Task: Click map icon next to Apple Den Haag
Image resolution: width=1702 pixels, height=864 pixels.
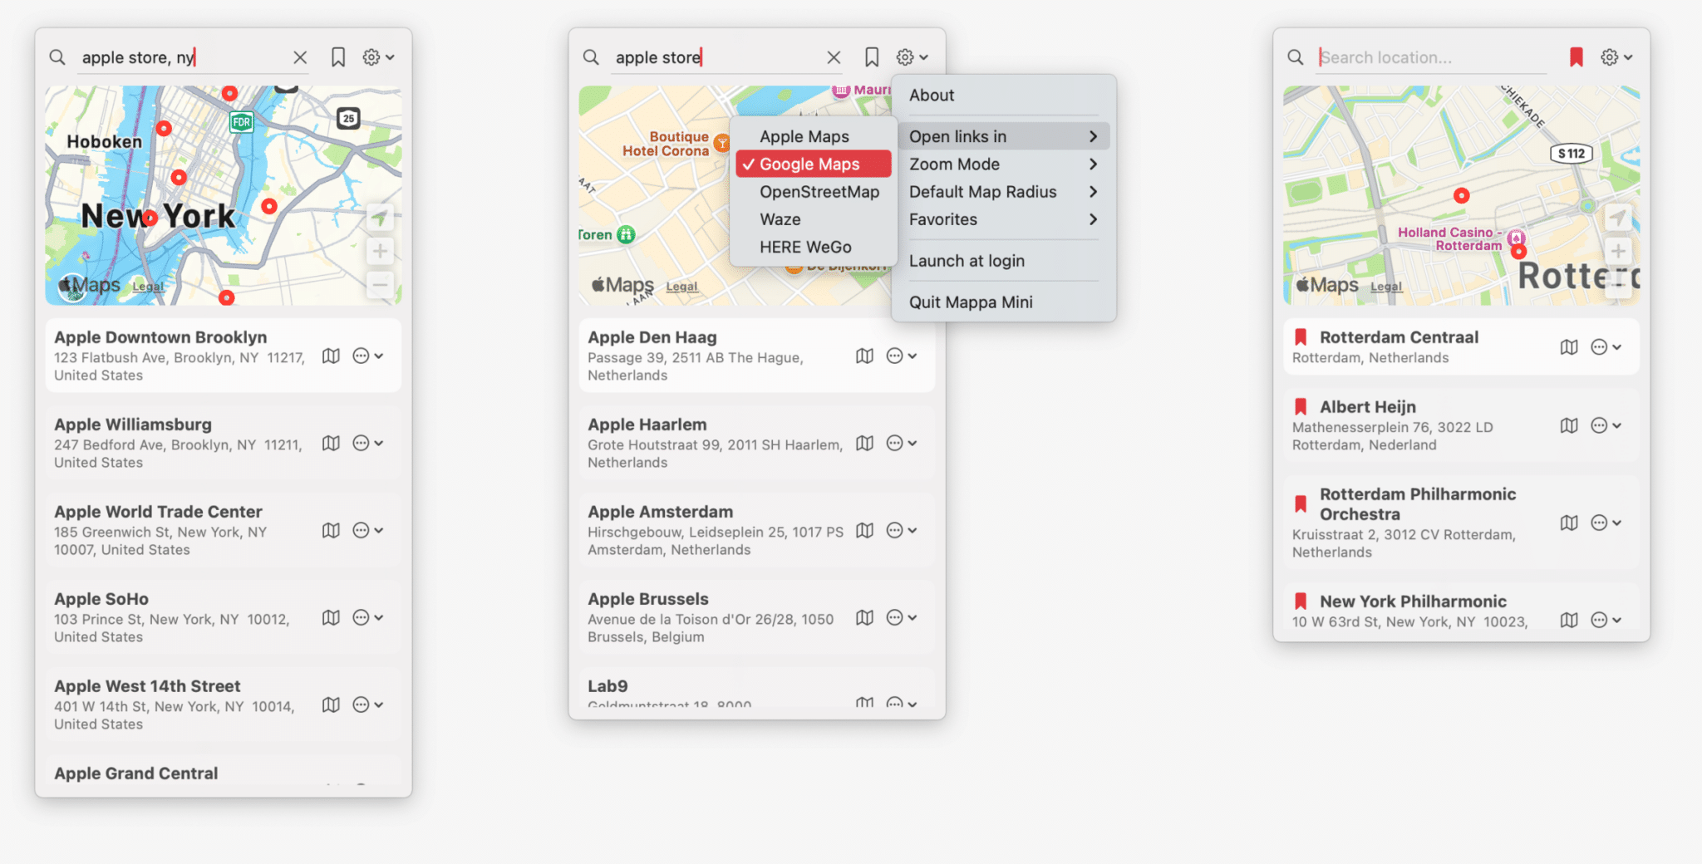Action: click(864, 356)
